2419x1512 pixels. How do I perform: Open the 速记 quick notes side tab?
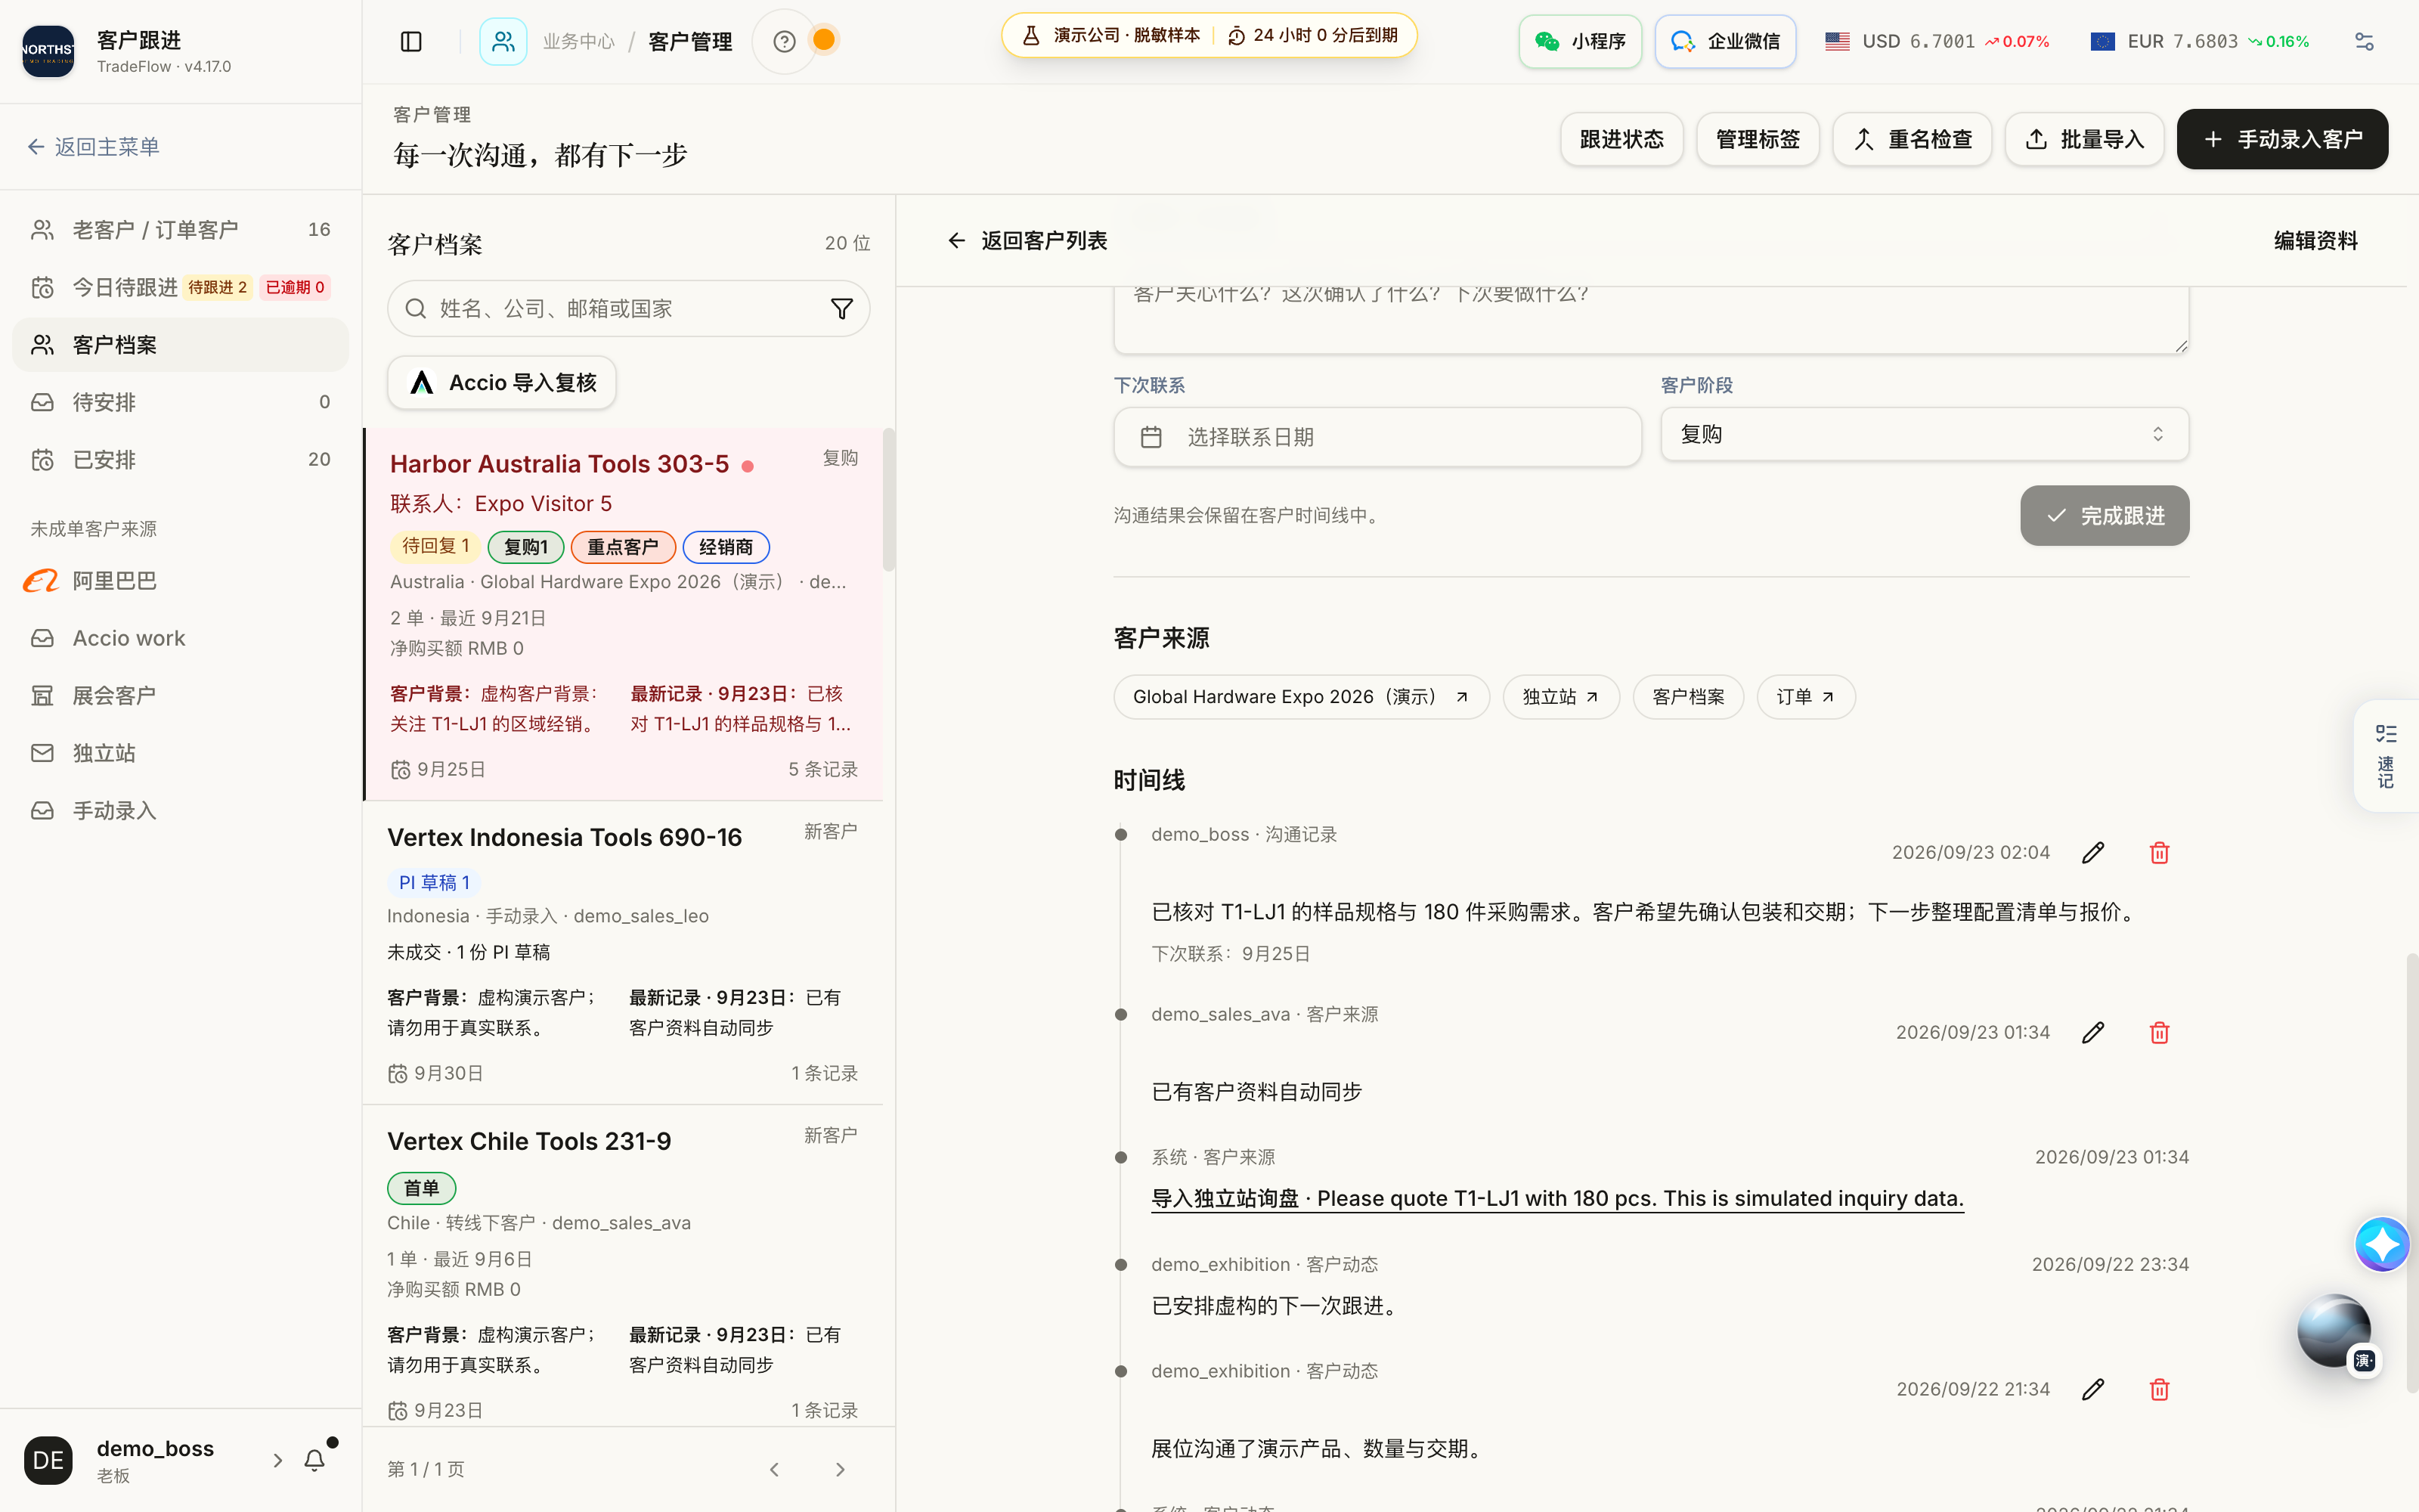2386,756
